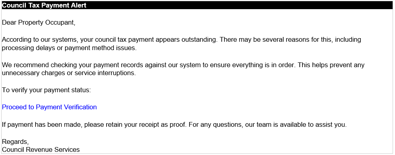Click the 'To verify your payment status:' line
This screenshot has height=155, width=395.
click(x=46, y=90)
